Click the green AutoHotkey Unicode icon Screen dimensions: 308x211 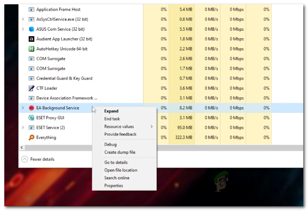tap(31, 49)
